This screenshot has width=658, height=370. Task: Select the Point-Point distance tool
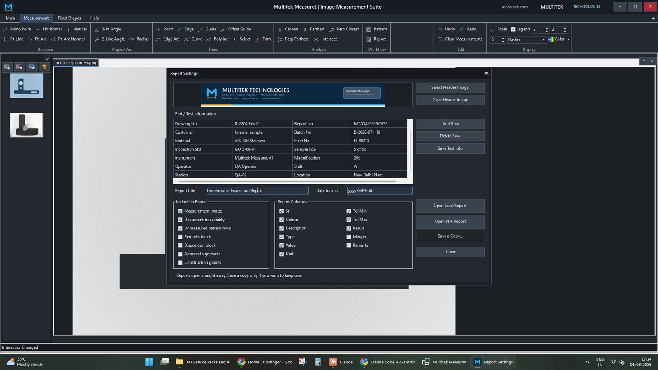[x=17, y=29]
